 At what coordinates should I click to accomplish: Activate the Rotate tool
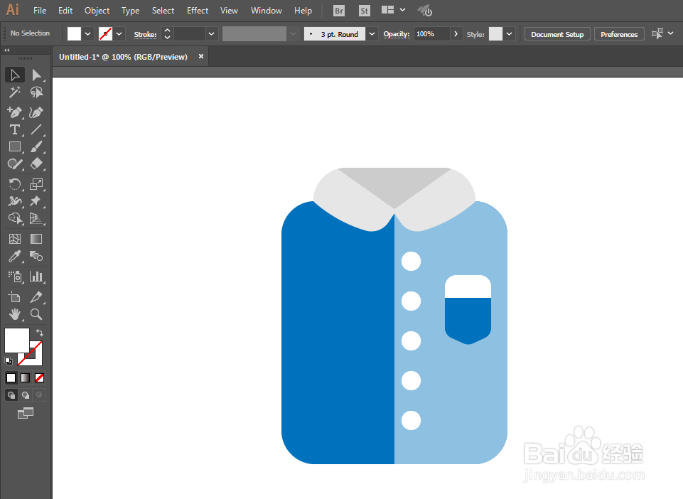pyautogui.click(x=15, y=184)
